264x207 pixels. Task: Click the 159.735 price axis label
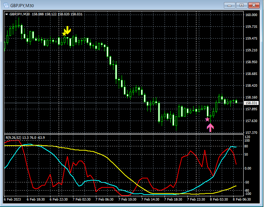point(251,26)
